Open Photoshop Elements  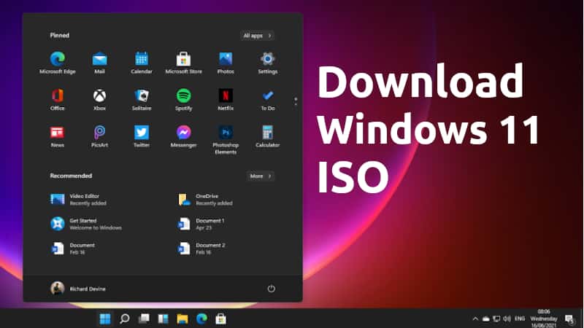[226, 139]
